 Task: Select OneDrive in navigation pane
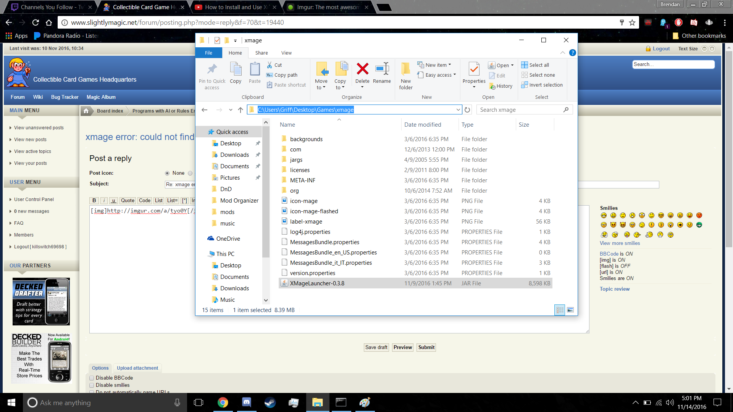point(228,239)
